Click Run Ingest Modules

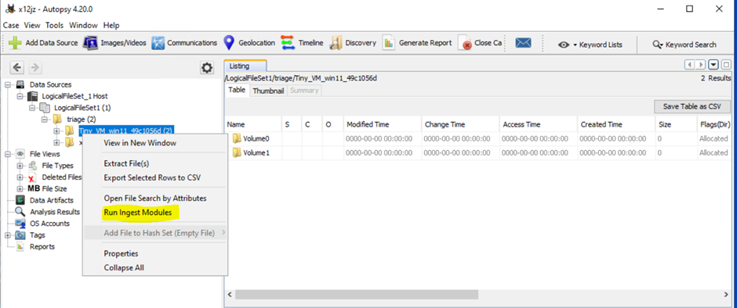[x=138, y=213]
